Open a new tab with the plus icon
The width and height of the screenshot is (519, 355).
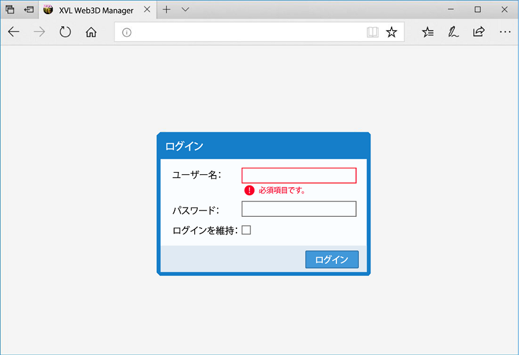click(x=167, y=10)
